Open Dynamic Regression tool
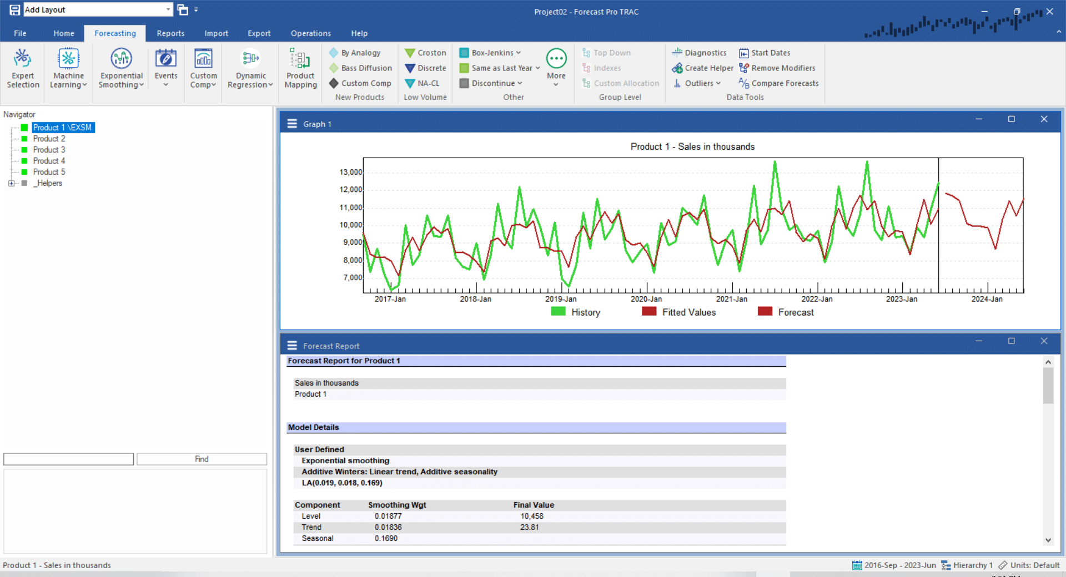This screenshot has height=577, width=1066. 250,68
